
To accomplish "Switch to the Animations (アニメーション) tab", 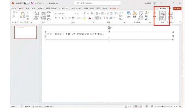I will pos(64,9).
